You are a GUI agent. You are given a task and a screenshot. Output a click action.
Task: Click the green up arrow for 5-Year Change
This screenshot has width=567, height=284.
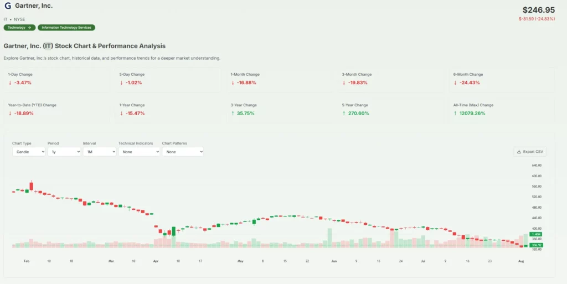pos(344,113)
